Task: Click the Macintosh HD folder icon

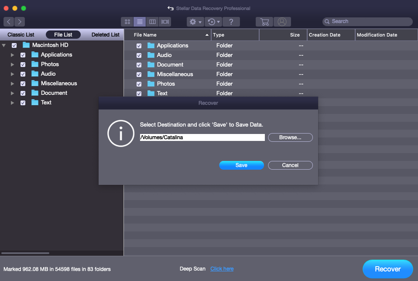Action: pyautogui.click(x=26, y=45)
